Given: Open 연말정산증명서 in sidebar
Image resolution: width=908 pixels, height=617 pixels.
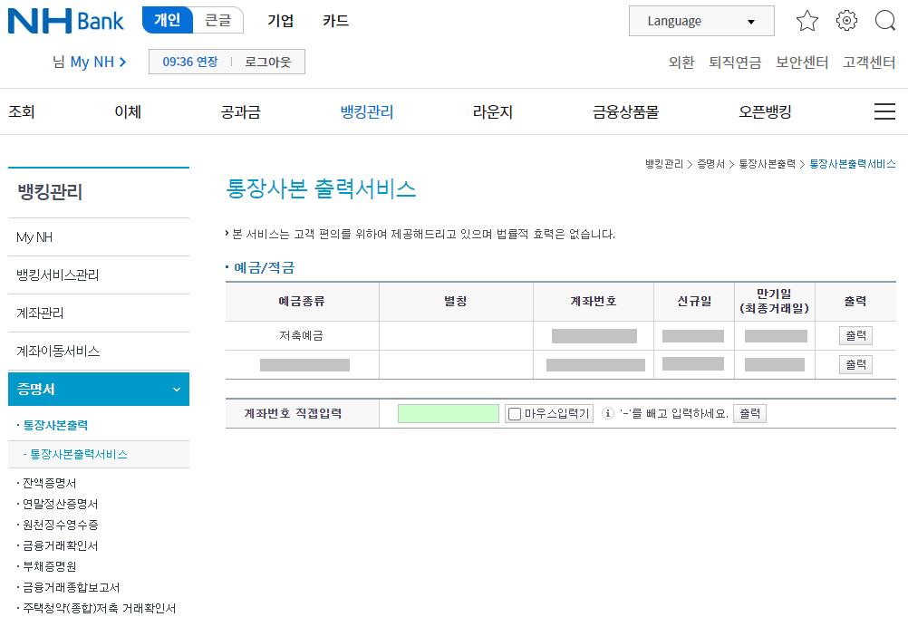Looking at the screenshot, I should coord(60,504).
